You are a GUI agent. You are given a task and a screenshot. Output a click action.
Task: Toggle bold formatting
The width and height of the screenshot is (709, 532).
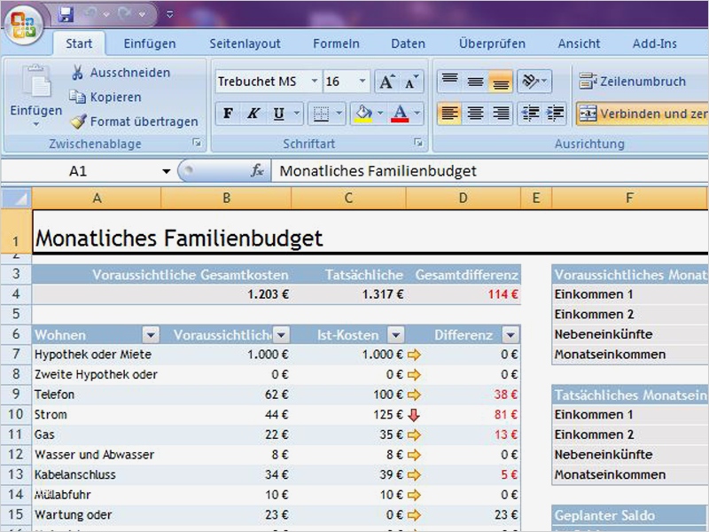coord(228,113)
